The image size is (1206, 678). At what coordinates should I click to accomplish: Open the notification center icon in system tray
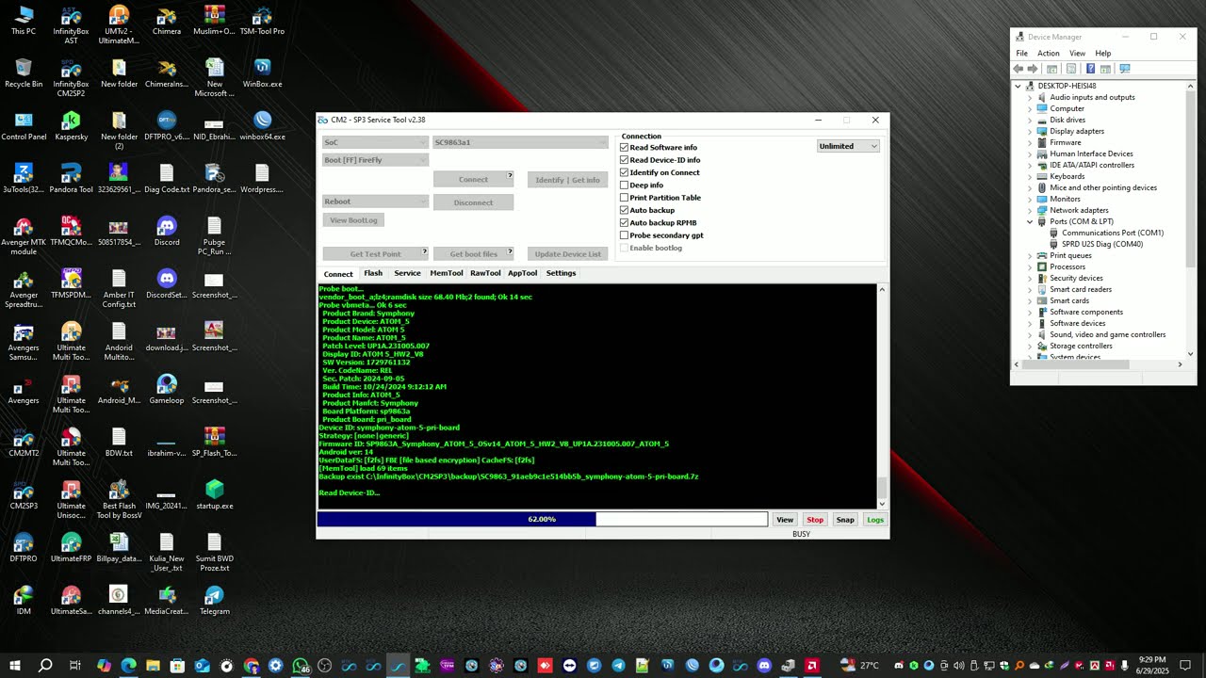(1185, 666)
